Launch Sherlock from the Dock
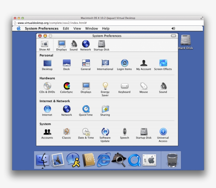The image size is (216, 188). pyautogui.click(x=118, y=160)
